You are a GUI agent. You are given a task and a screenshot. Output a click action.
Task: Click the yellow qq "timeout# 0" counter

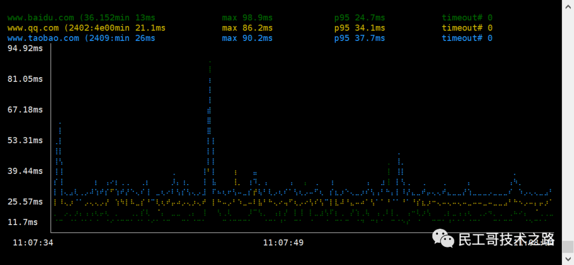467,28
